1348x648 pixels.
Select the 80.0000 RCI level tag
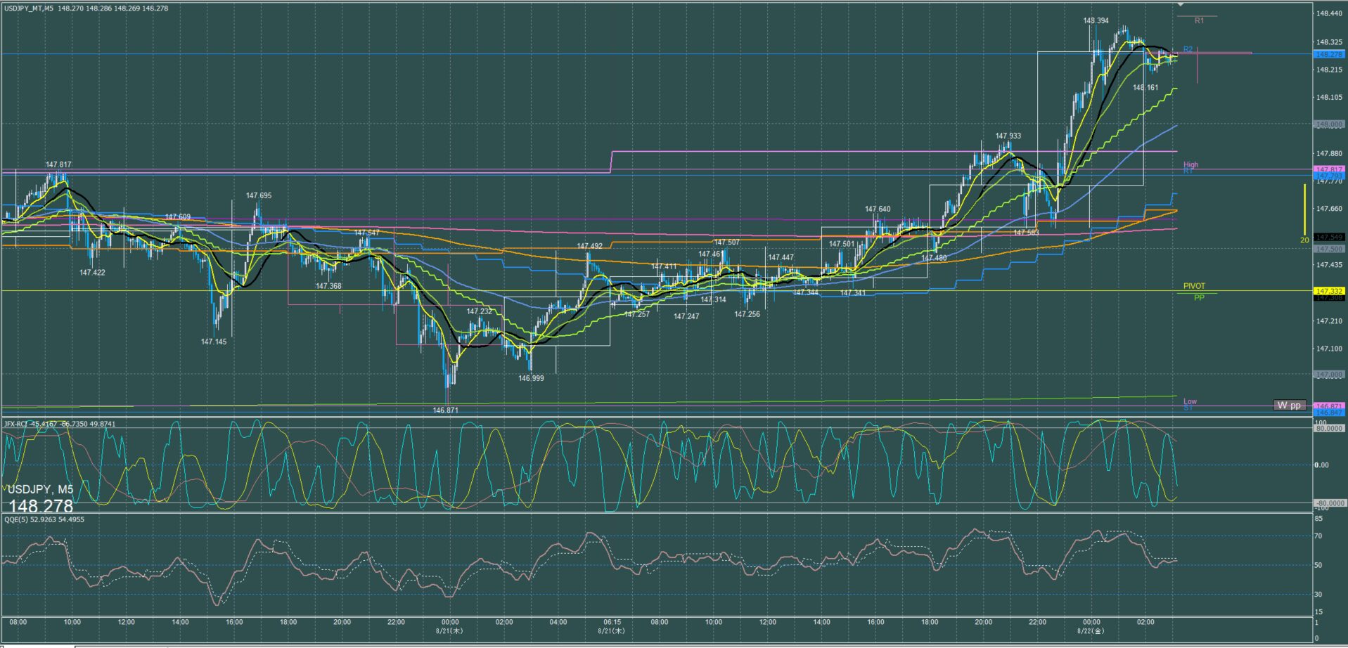(1328, 428)
